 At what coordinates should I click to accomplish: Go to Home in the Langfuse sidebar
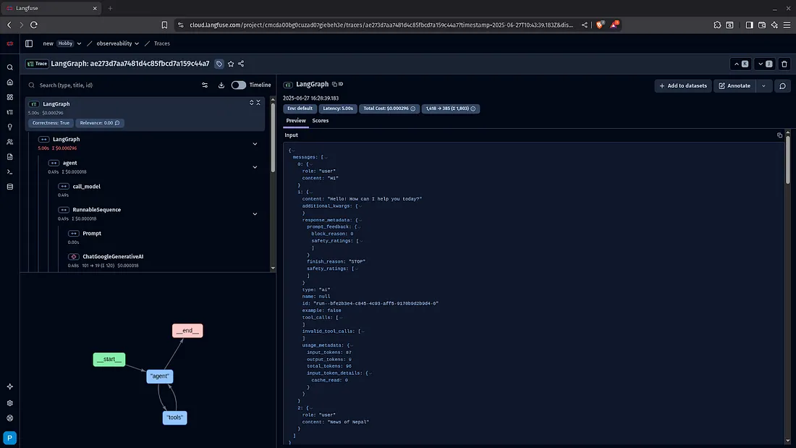(9, 83)
